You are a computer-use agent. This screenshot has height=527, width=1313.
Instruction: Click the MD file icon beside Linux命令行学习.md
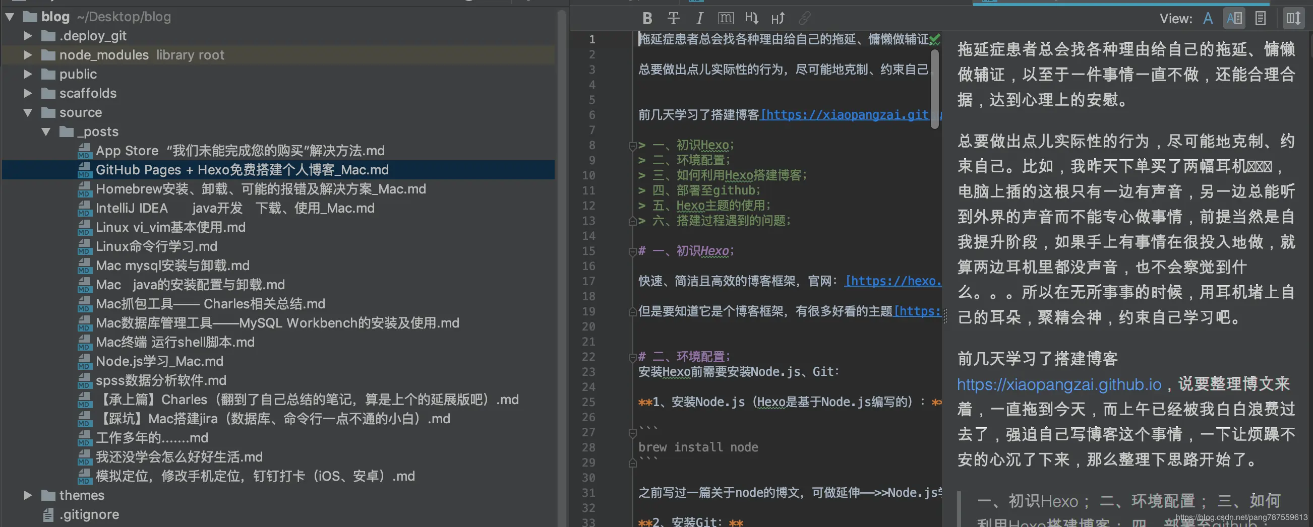point(84,246)
